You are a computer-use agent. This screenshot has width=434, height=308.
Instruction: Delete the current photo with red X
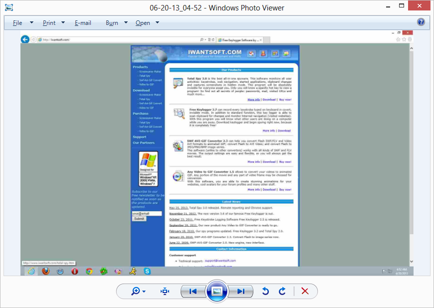pyautogui.click(x=305, y=292)
